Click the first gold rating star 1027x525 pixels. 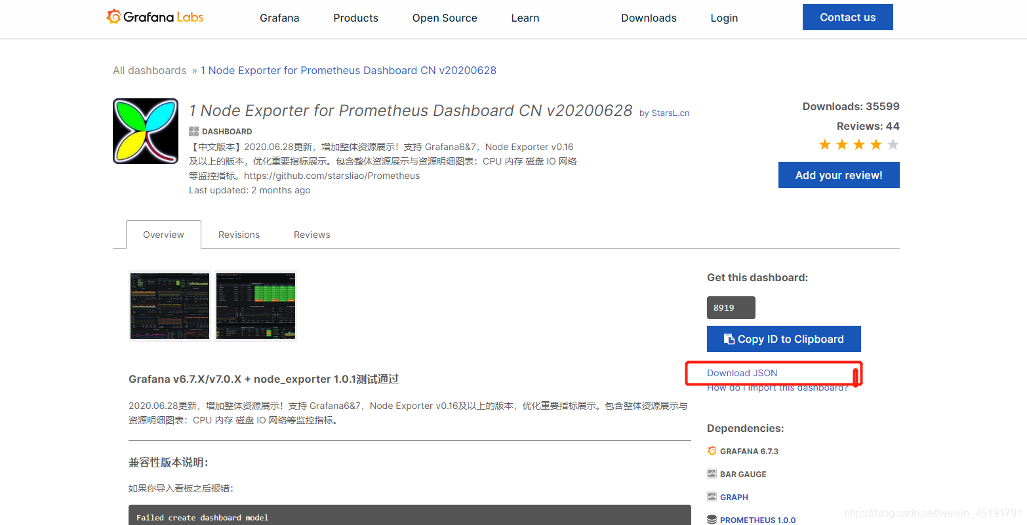point(825,145)
